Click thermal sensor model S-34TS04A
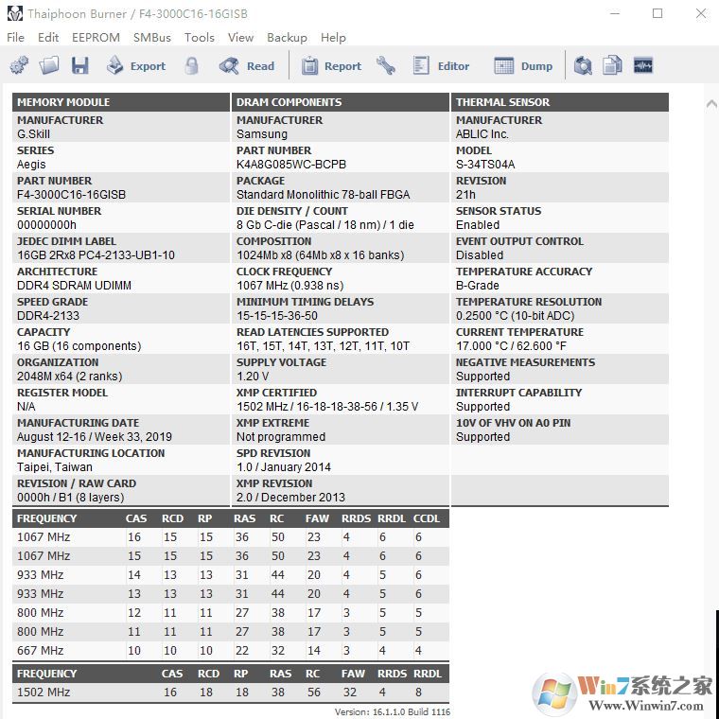This screenshot has height=719, width=719. 485,165
